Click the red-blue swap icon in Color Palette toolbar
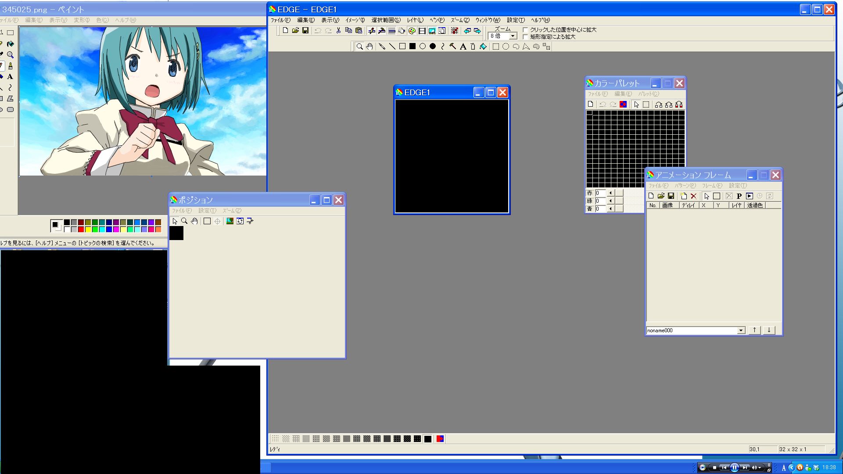 [623, 104]
